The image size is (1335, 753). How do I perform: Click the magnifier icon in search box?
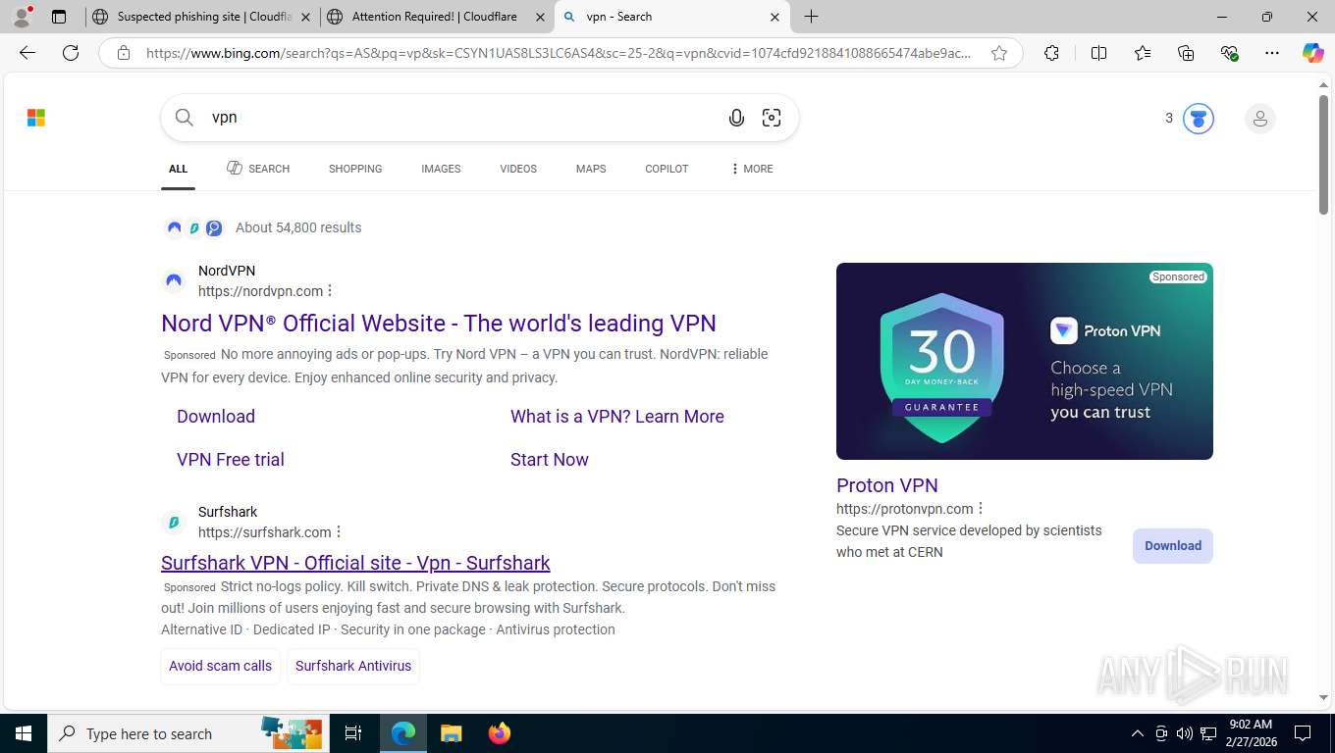pos(185,118)
